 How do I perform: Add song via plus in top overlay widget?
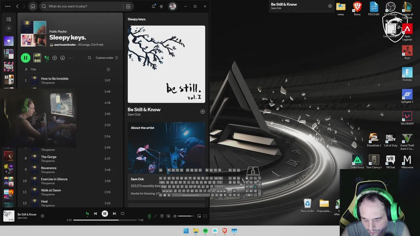[330, 6]
